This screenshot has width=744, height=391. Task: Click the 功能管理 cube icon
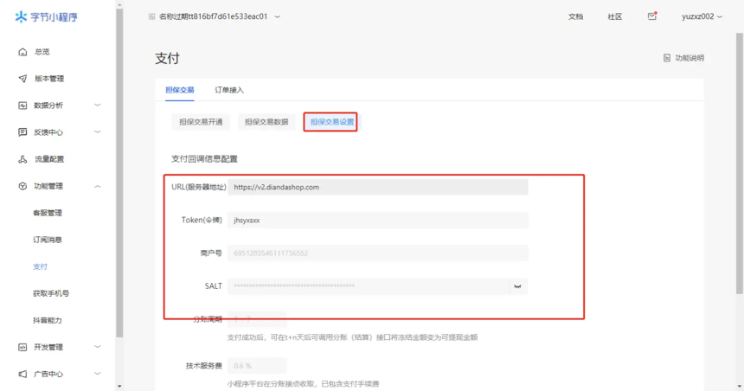22,186
